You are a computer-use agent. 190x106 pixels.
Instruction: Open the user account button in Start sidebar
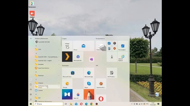(31, 79)
